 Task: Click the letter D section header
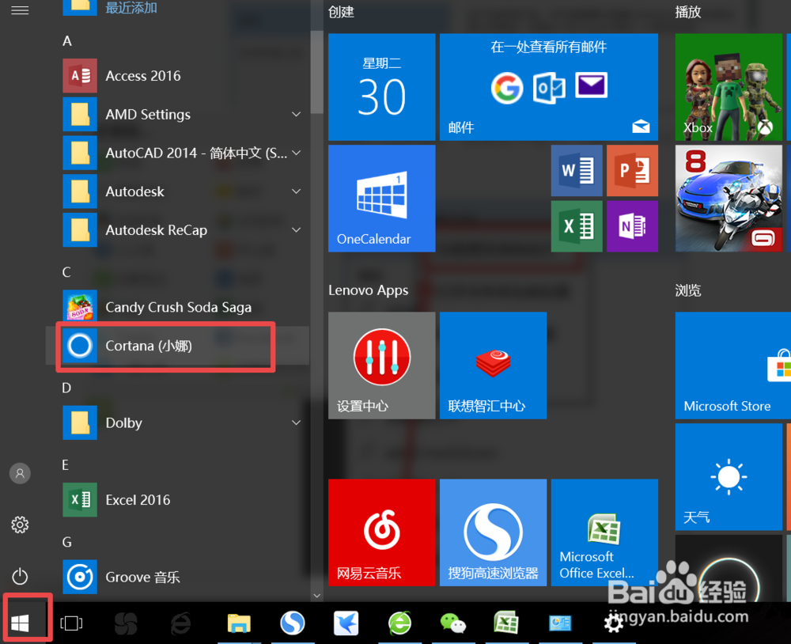66,388
